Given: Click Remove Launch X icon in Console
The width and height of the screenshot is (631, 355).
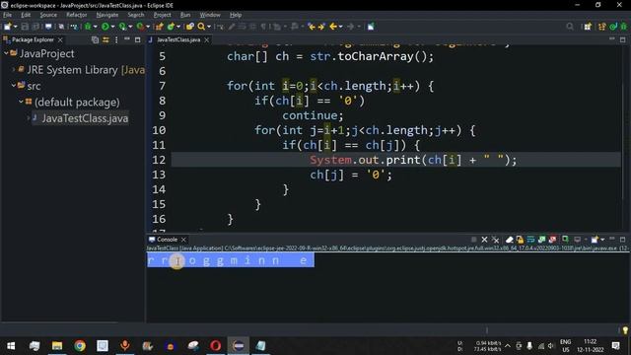Looking at the screenshot, I should (x=484, y=240).
